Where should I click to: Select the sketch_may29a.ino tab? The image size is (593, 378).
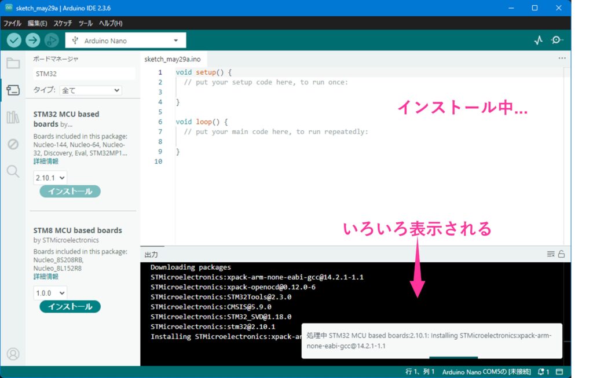tap(173, 59)
